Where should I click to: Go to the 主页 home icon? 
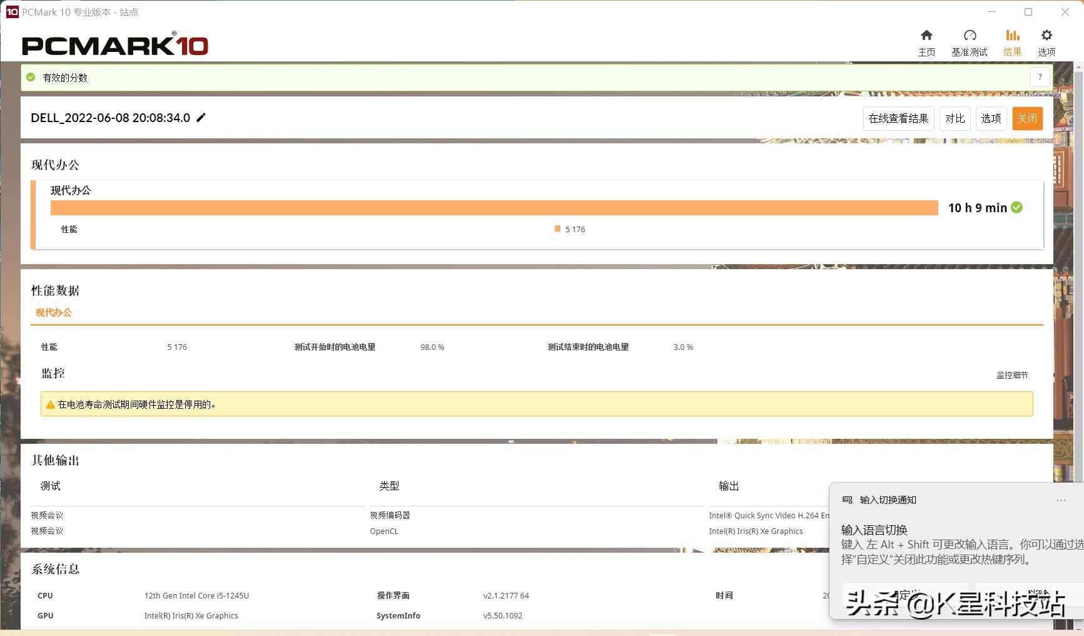(x=926, y=36)
